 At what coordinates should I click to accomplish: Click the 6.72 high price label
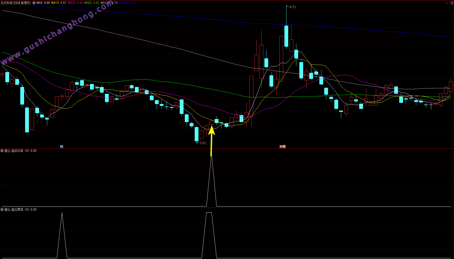coord(293,7)
